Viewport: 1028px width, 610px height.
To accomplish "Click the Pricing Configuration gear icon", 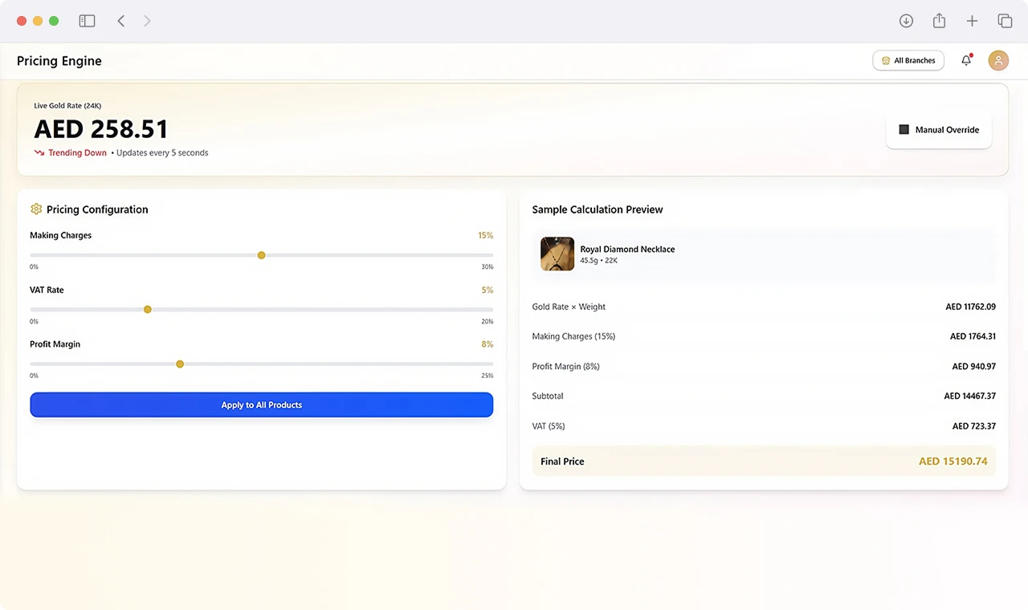I will (36, 209).
